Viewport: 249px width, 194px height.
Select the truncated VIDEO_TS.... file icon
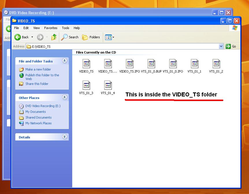pos(108,64)
